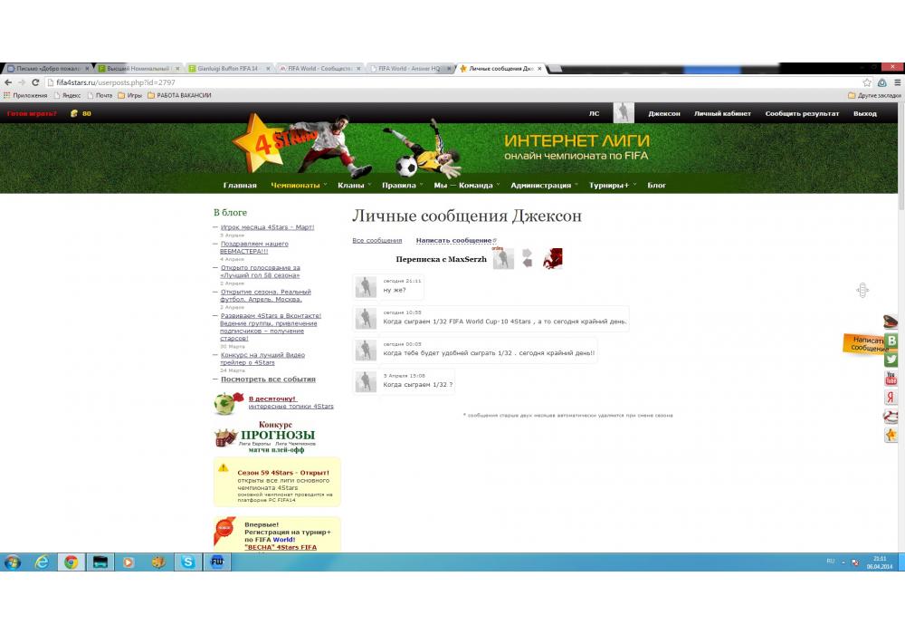The image size is (905, 634).
Task: Open the VKontakte green B icon
Action: tap(891, 341)
